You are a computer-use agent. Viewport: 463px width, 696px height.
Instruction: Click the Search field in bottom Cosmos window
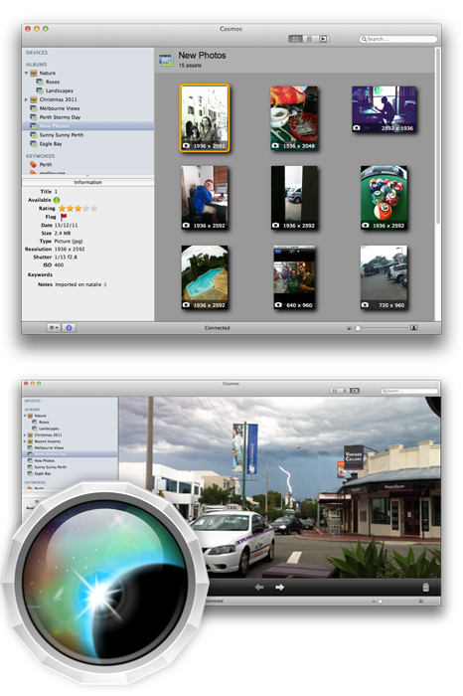coord(409,391)
